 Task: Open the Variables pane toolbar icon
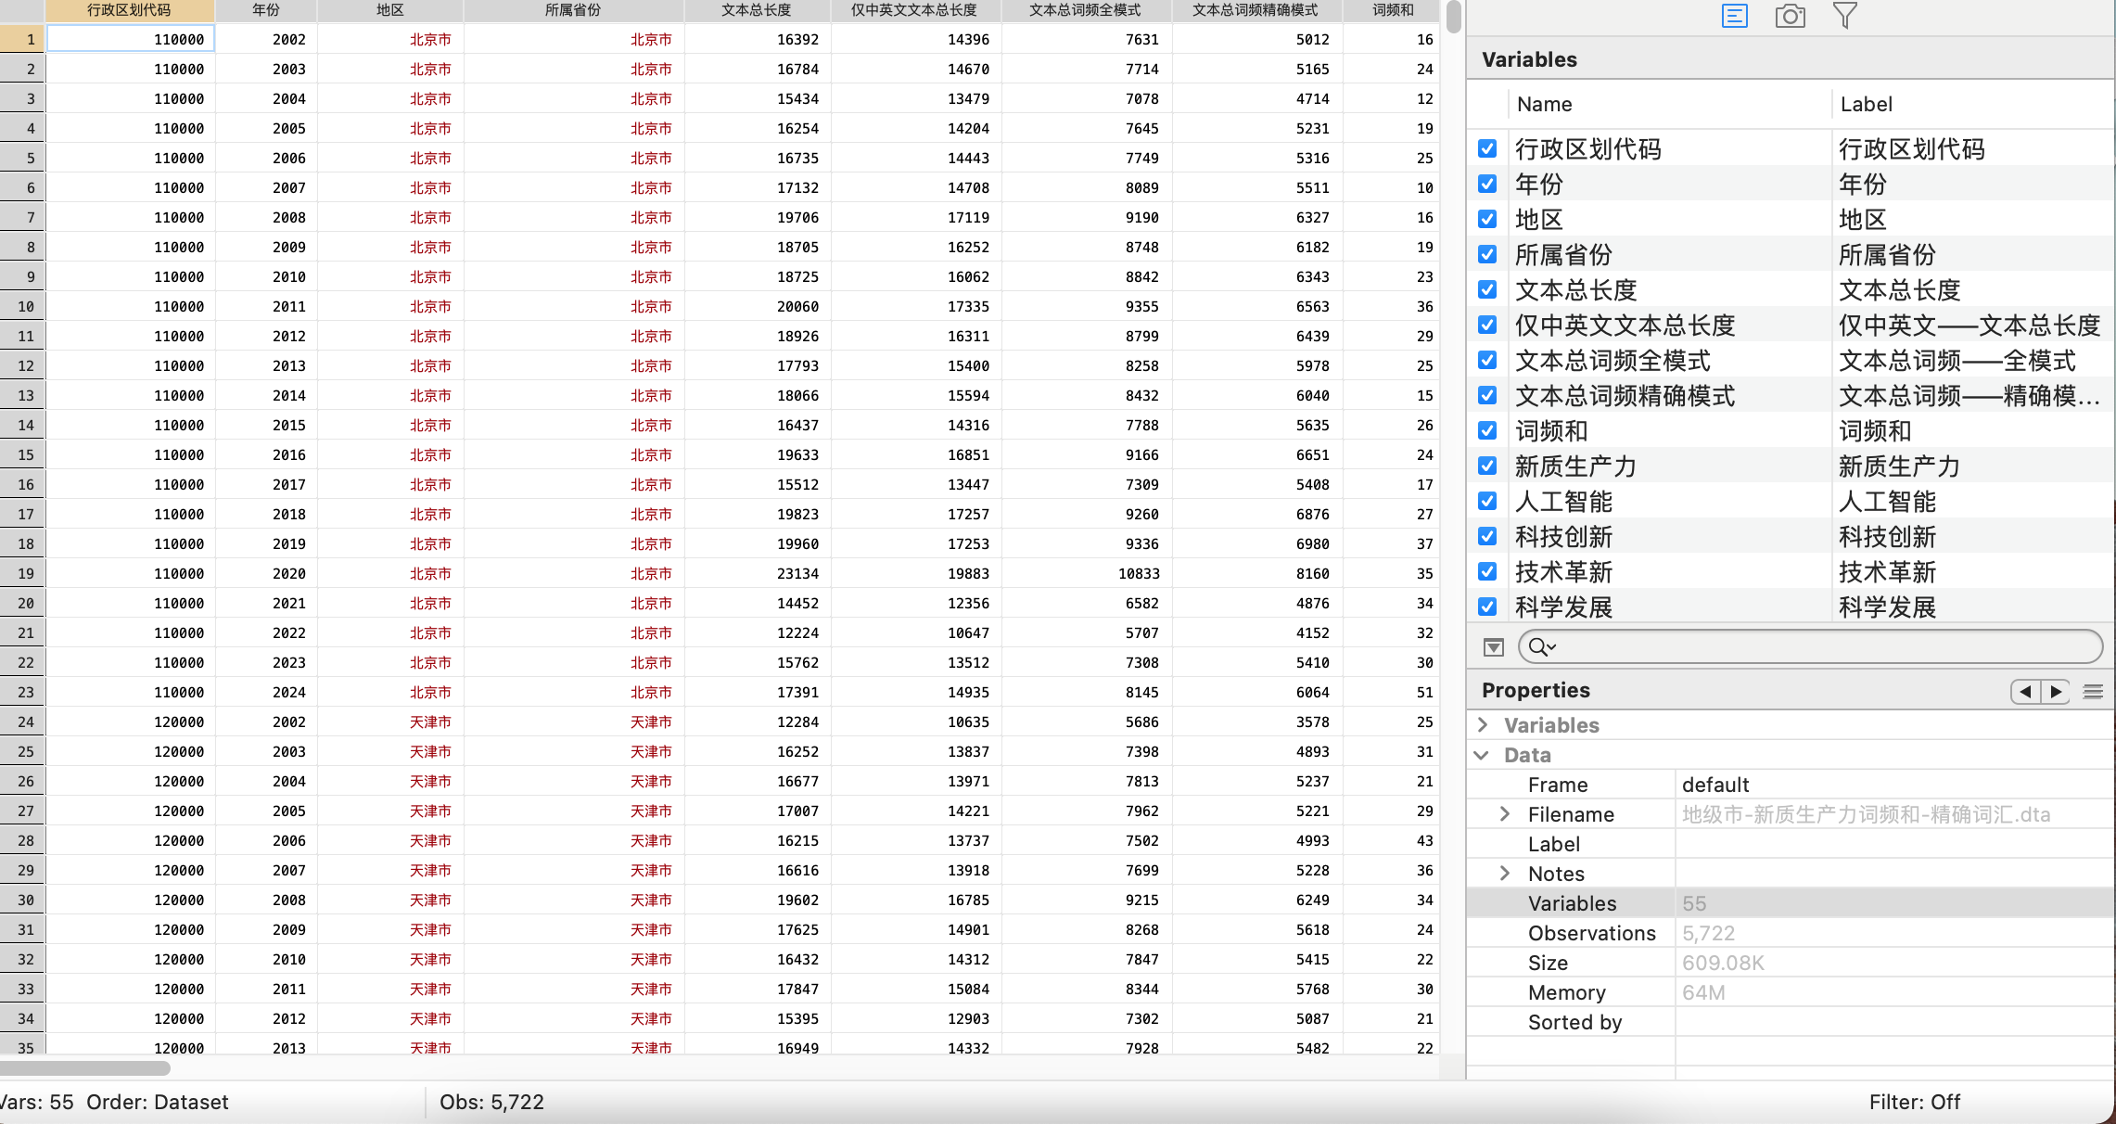tap(1734, 16)
